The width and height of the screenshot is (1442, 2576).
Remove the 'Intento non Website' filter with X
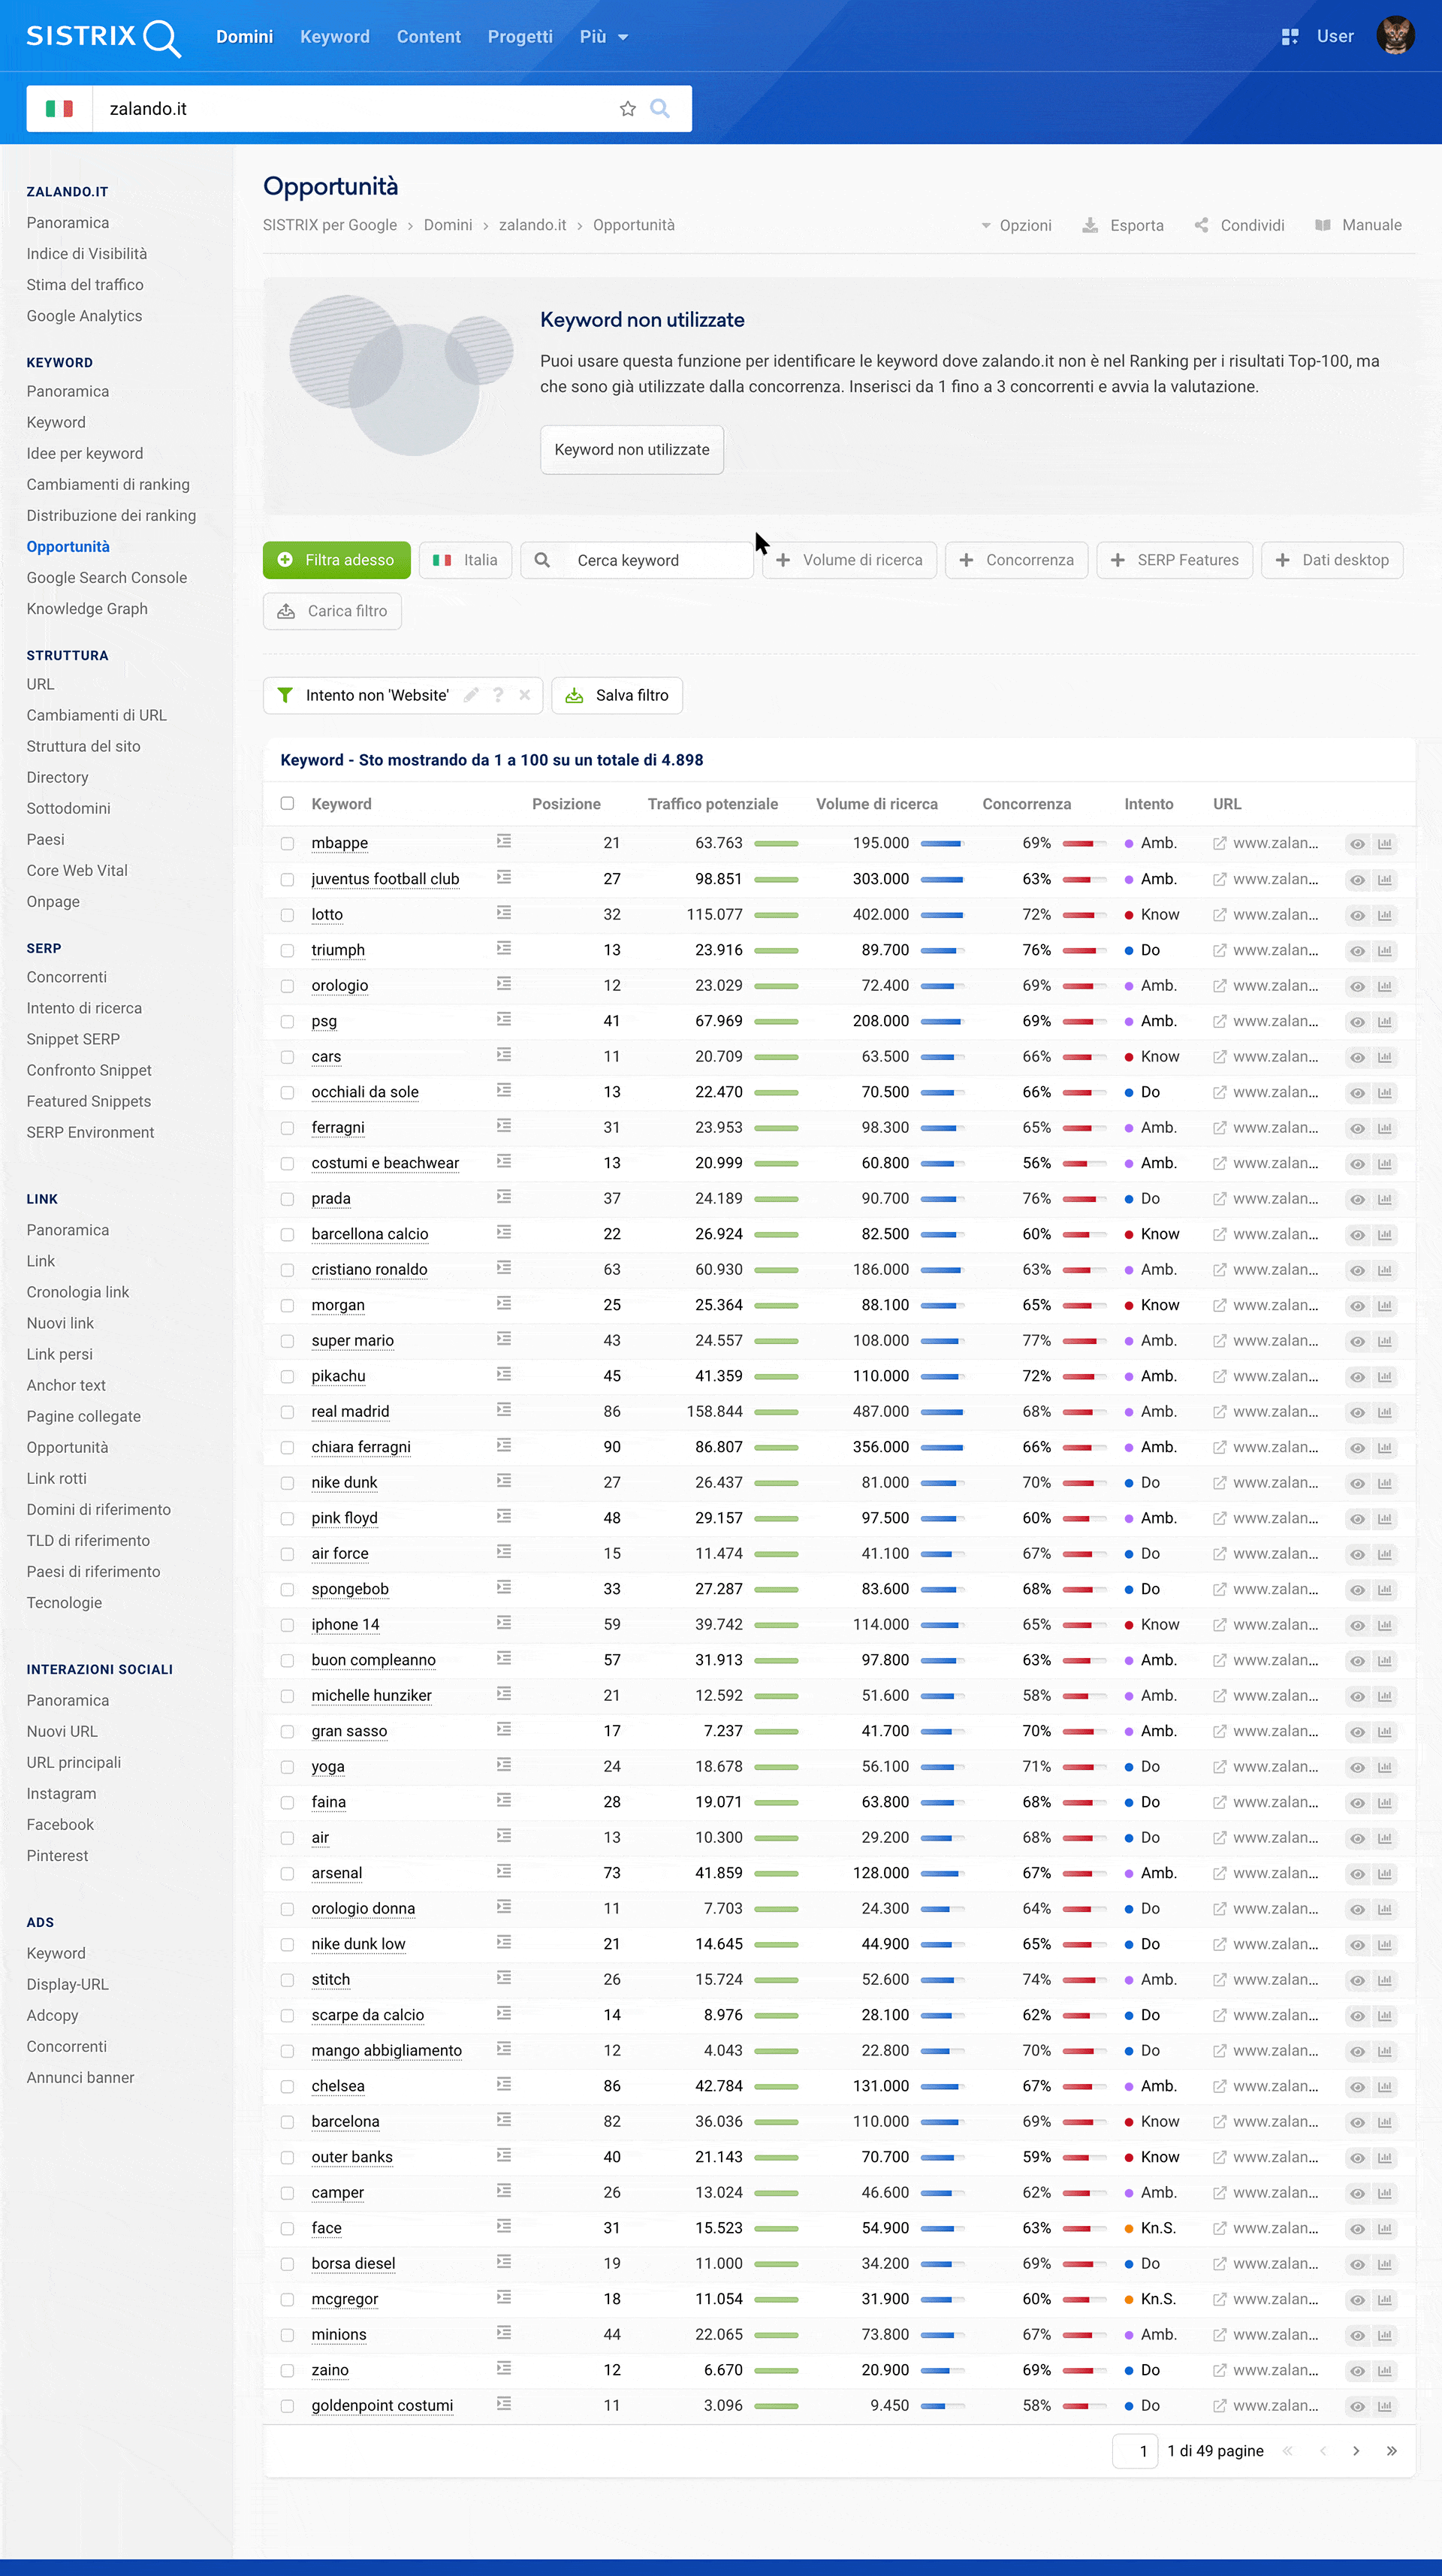[525, 695]
